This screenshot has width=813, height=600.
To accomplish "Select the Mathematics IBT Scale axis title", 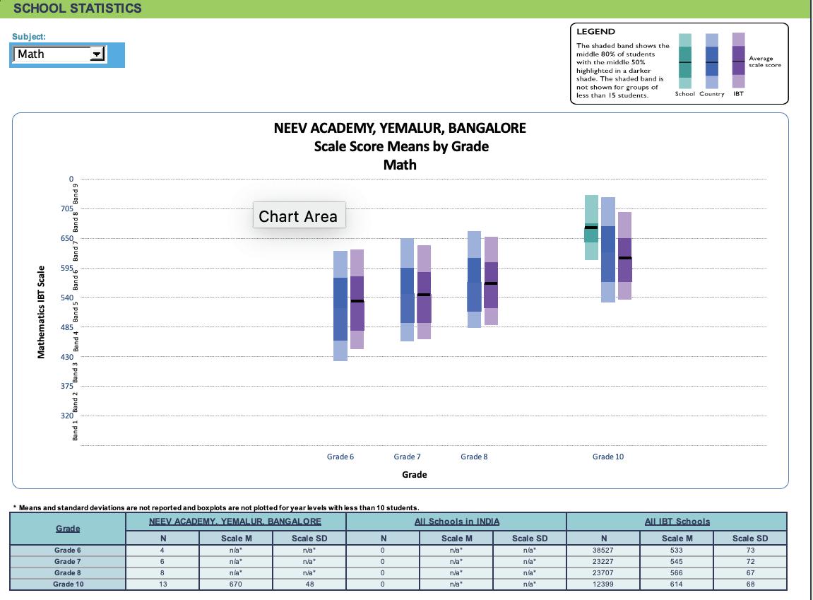I will click(x=41, y=312).
